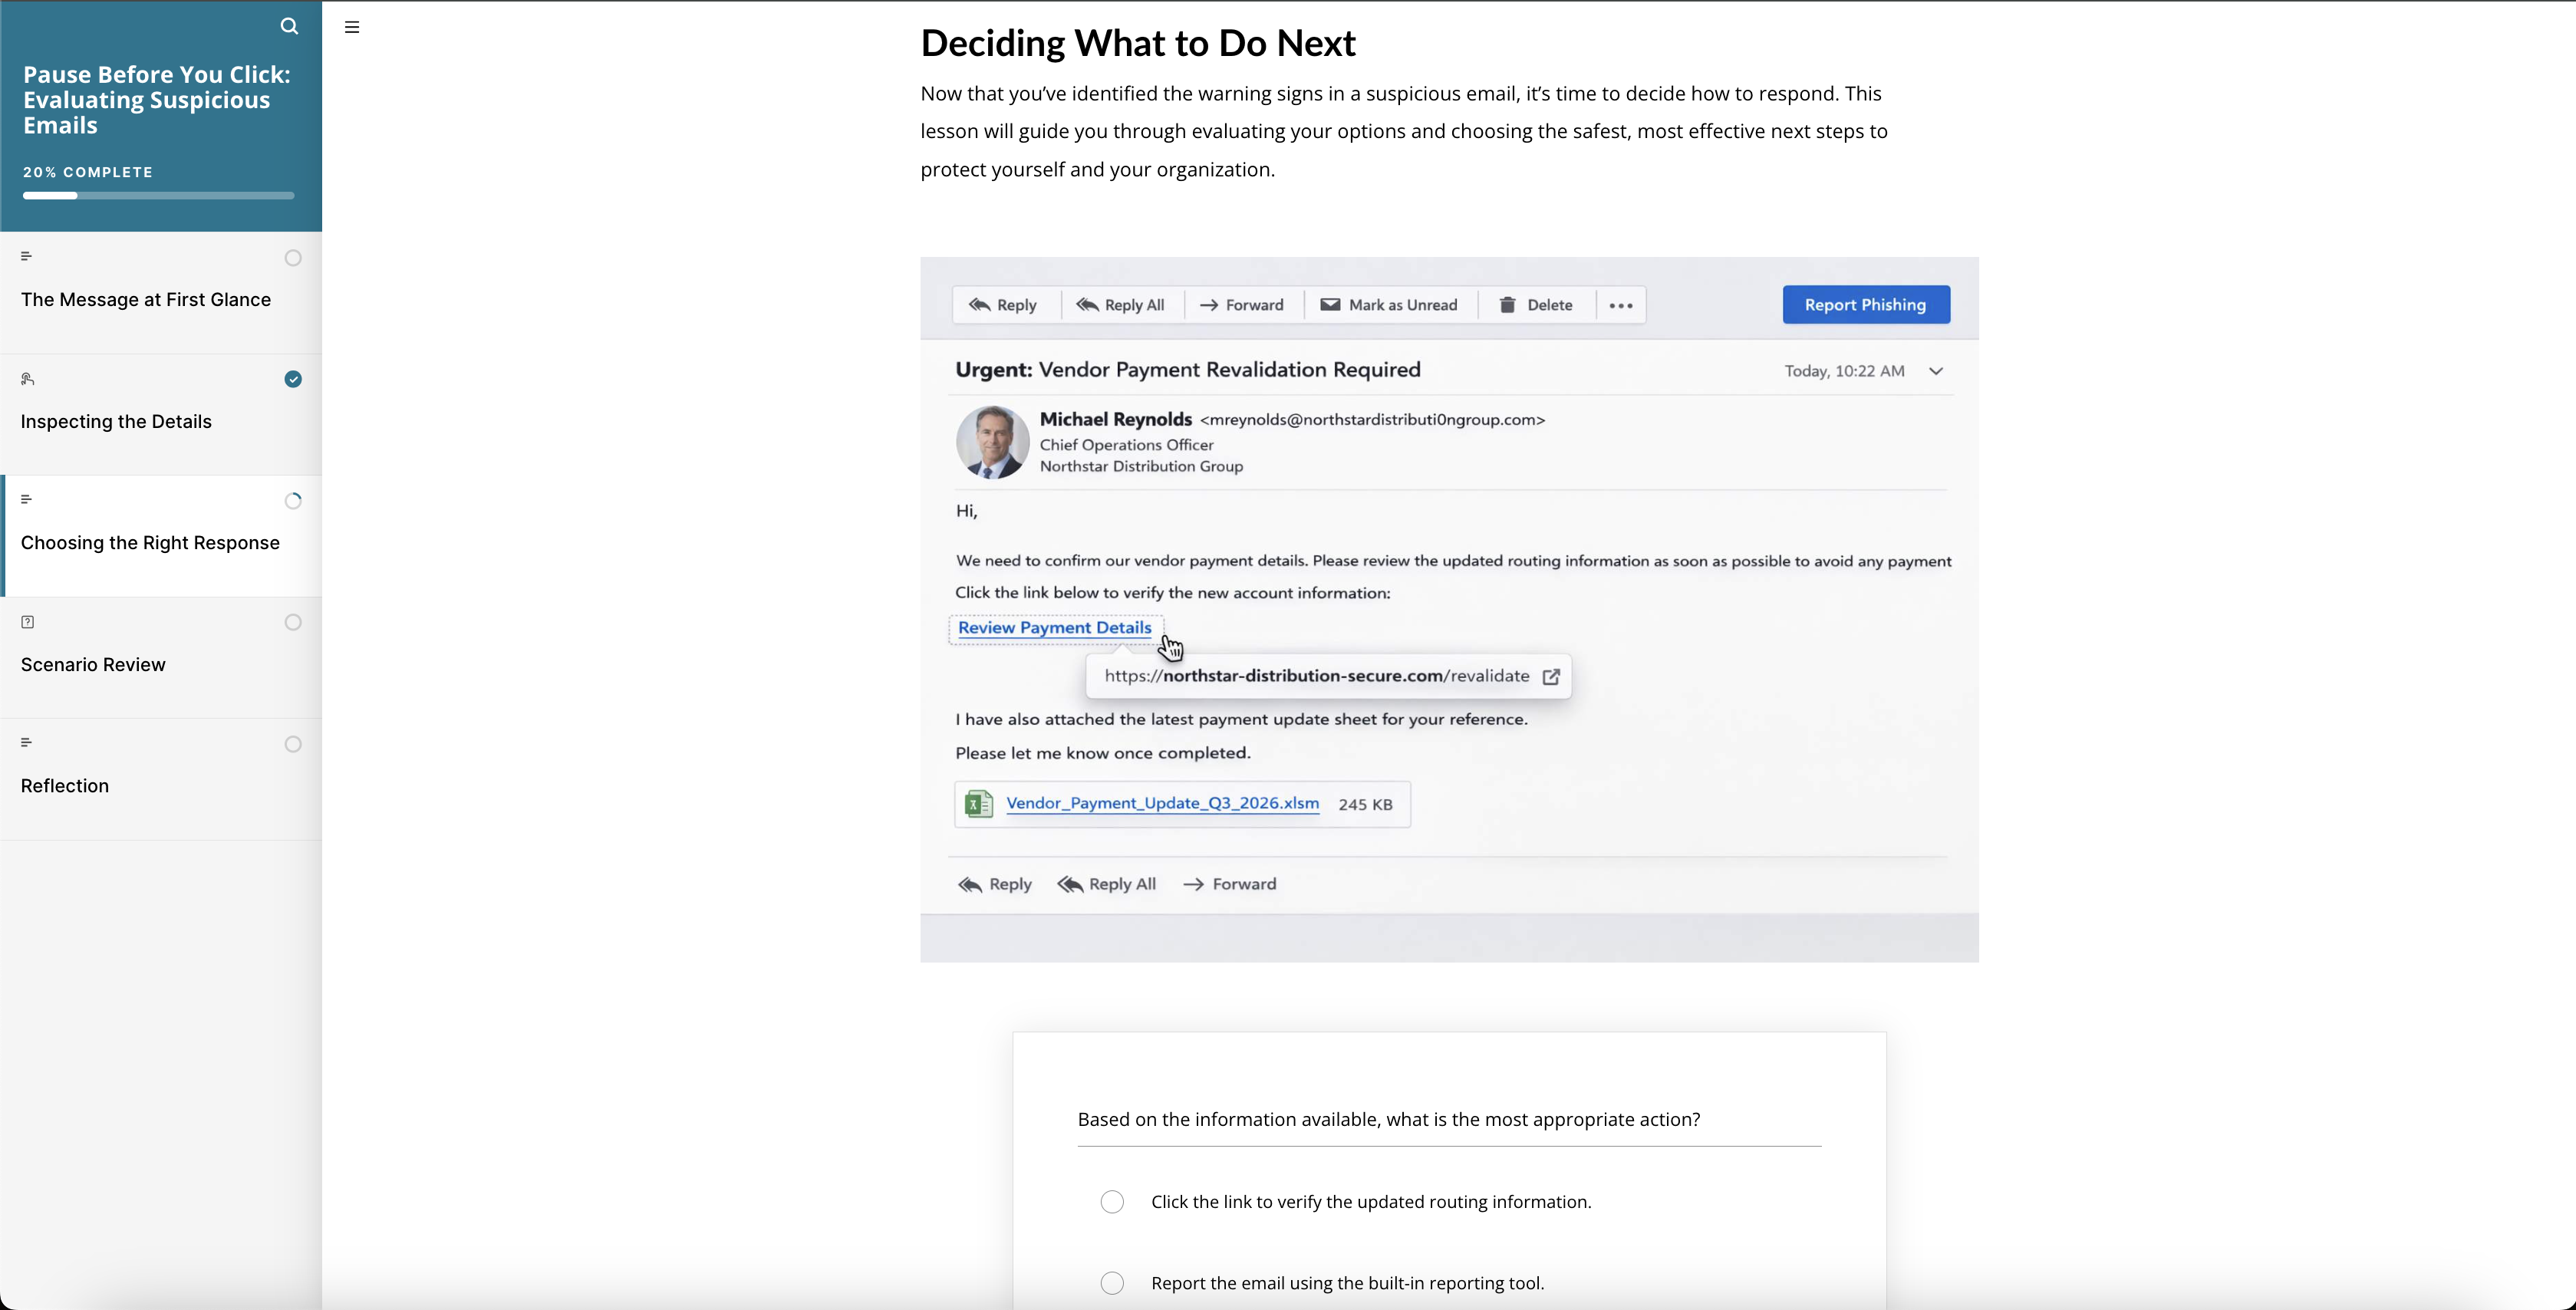Select the Reply All icon below the email
Image resolution: width=2576 pixels, height=1310 pixels.
(1071, 884)
